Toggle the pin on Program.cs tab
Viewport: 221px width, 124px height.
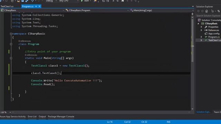coord(36,6)
